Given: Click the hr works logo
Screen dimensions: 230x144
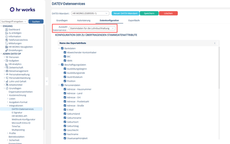Looking at the screenshot, I should 22,10.
